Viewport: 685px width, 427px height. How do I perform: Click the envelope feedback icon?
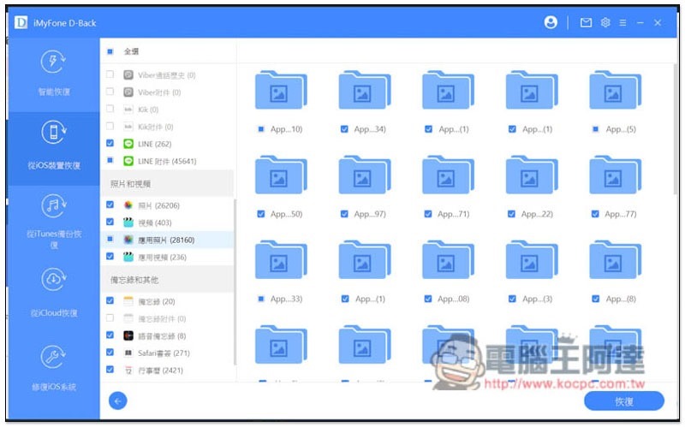[x=586, y=23]
